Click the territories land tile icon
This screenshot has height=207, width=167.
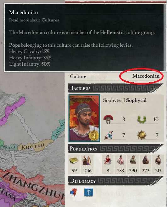click(74, 160)
